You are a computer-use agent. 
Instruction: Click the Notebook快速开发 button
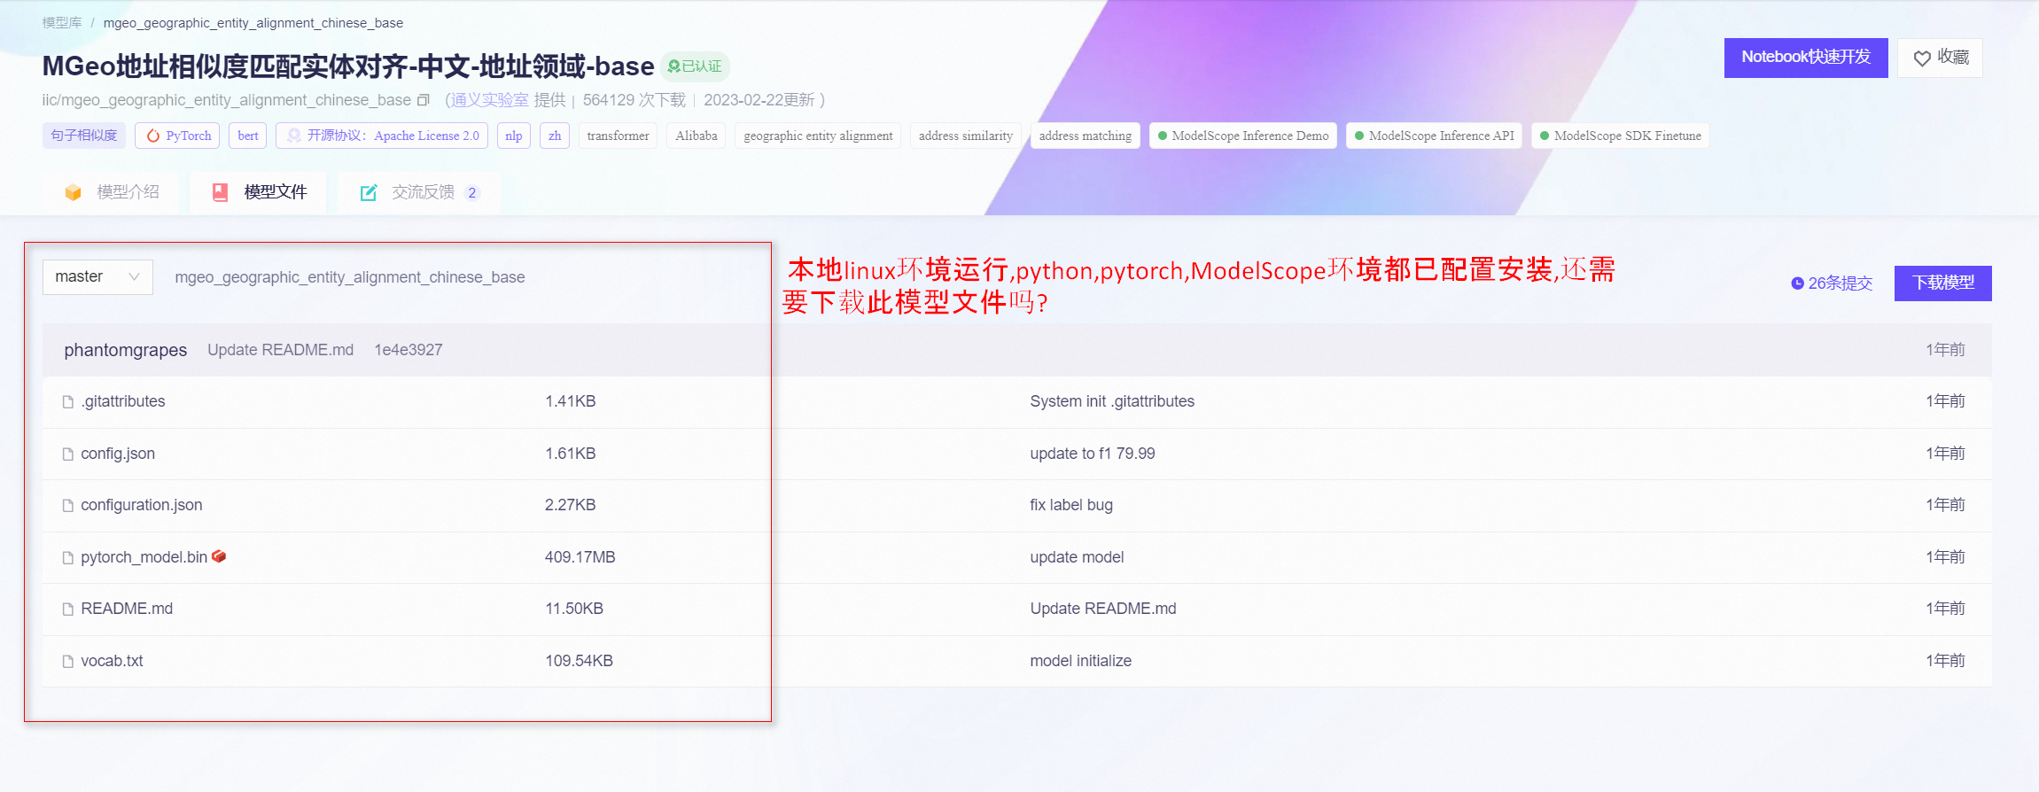pyautogui.click(x=1806, y=58)
